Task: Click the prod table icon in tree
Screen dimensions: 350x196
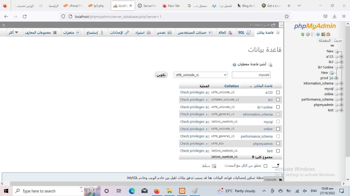Action: [x=331, y=78]
